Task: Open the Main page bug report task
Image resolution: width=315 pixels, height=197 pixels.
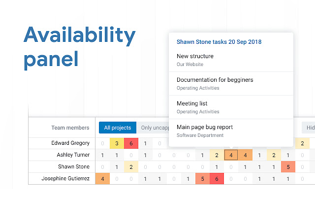Action: click(204, 127)
